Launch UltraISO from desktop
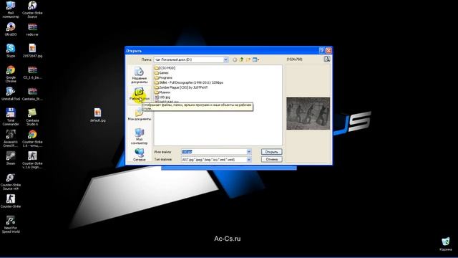458x258 pixels. point(11,29)
